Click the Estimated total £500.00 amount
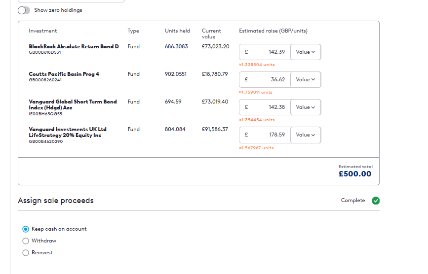Viewport: 428px width, 274px height. click(355, 174)
